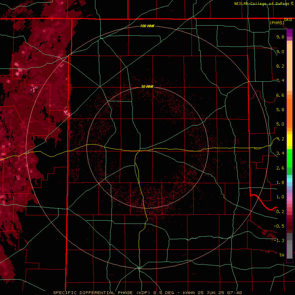295x295 pixels.
Task: Click the 3.4 value on color scale
Action: [x=280, y=153]
